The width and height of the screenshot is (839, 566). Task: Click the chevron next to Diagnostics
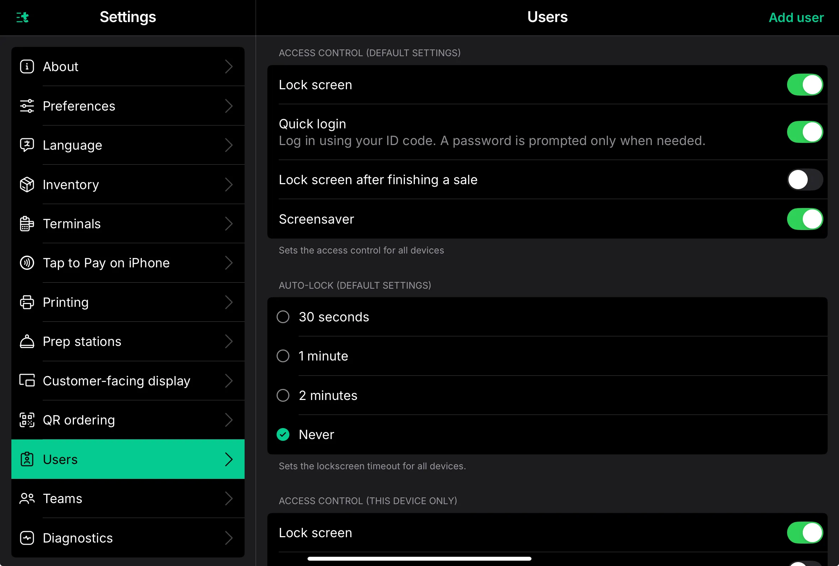(x=229, y=538)
